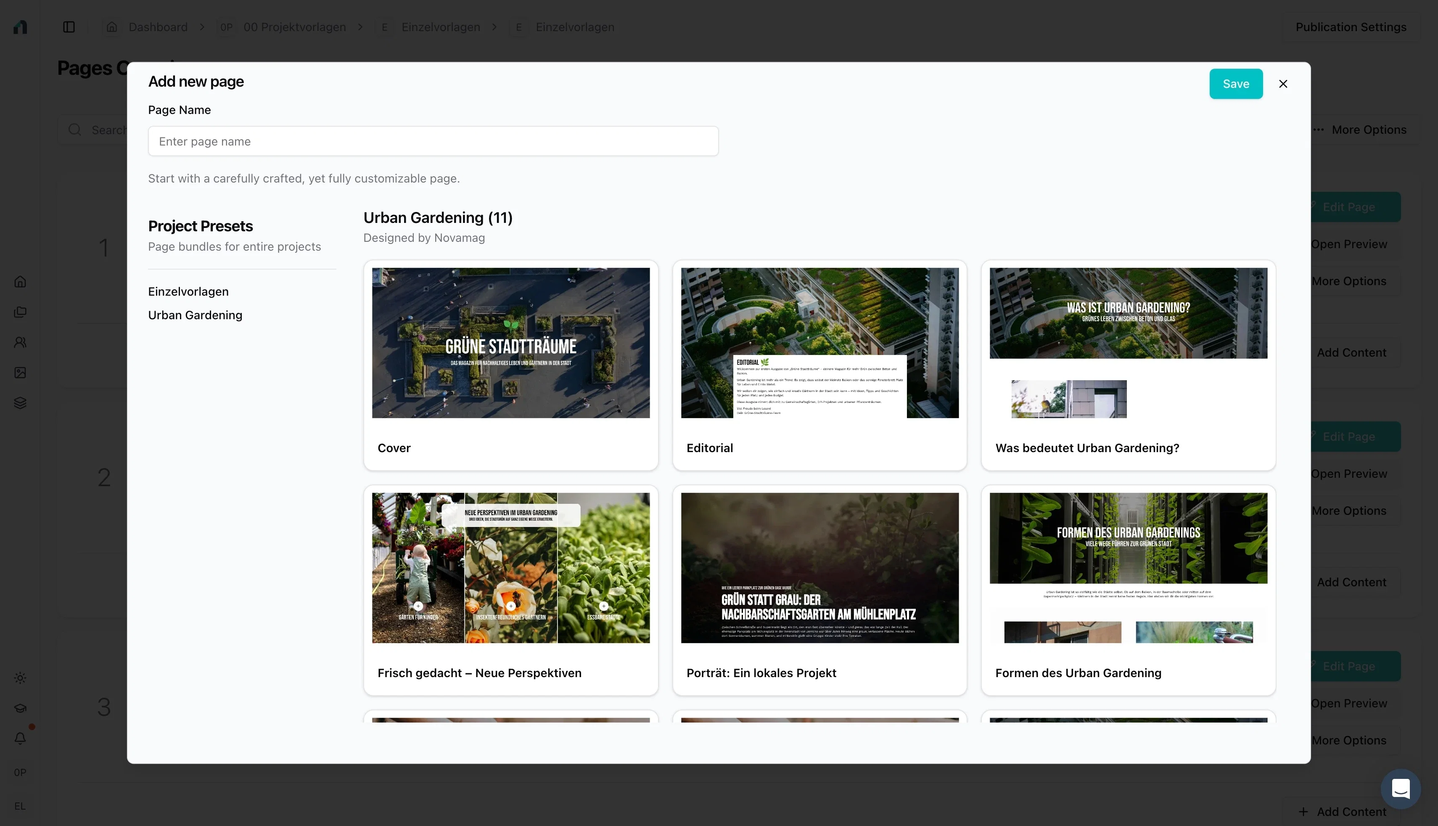Open the image media sidebar icon
This screenshot has height=826, width=1438.
click(x=21, y=372)
